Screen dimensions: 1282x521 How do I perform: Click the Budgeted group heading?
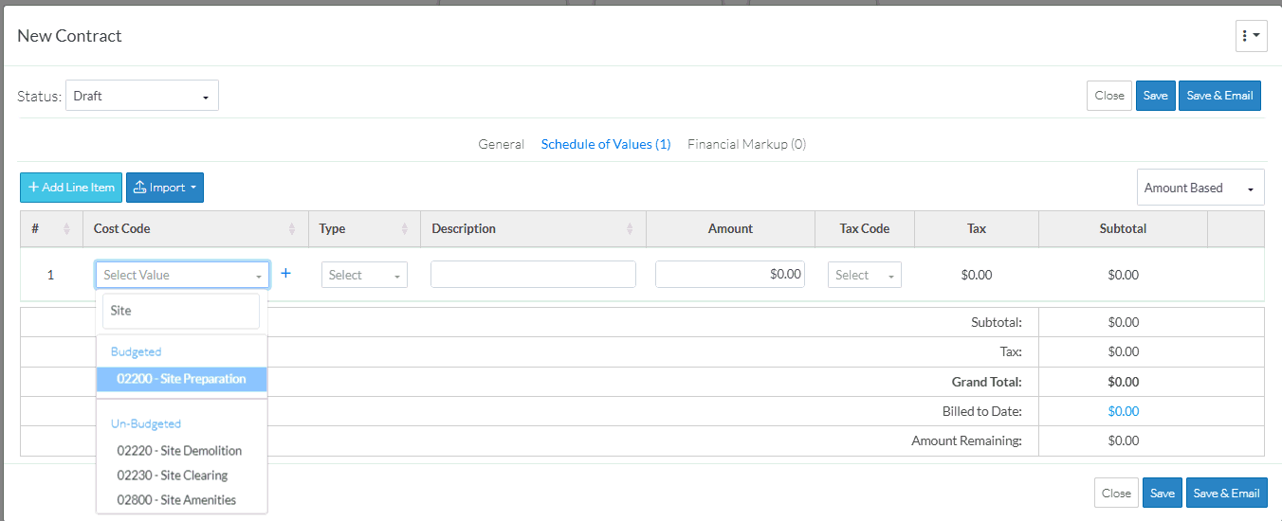coord(137,351)
